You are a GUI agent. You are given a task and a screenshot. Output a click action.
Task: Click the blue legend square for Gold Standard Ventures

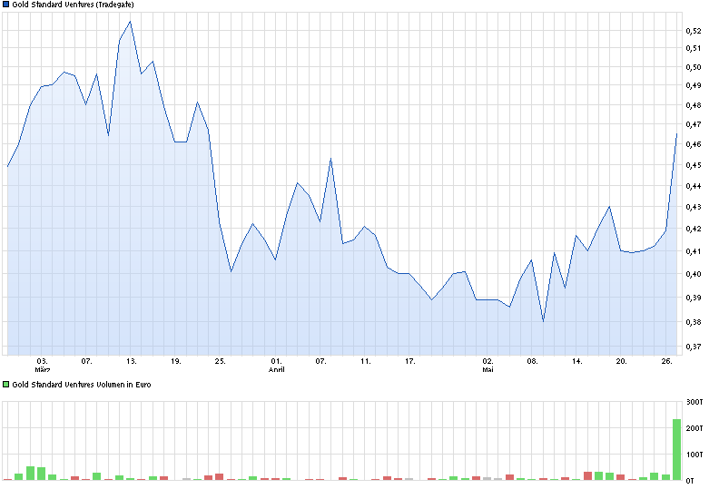[x=6, y=5]
